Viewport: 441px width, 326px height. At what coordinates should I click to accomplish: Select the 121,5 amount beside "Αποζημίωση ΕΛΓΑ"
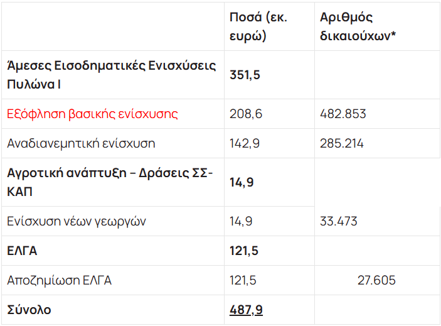(x=243, y=280)
